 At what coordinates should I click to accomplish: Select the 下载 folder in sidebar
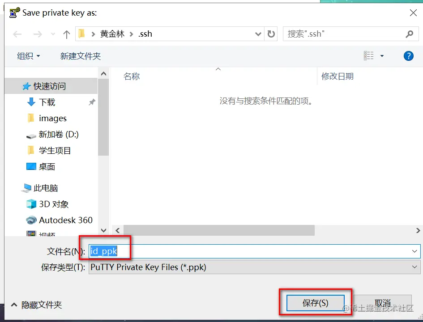47,102
